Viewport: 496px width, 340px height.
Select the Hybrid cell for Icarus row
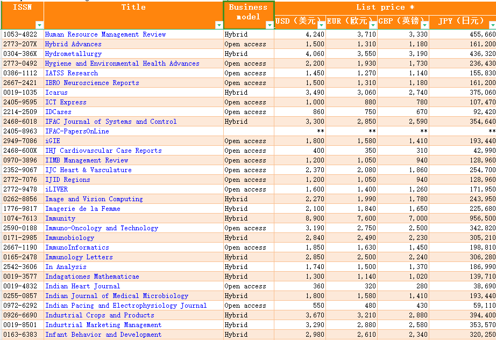(236, 93)
